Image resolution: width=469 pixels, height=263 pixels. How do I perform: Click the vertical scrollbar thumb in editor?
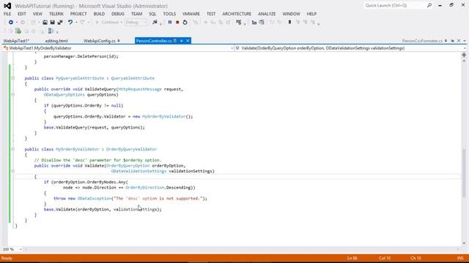point(464,173)
